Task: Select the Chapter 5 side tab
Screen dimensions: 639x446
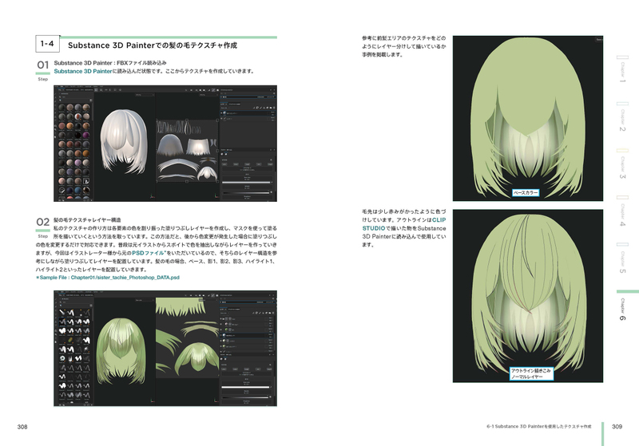Action: point(622,259)
